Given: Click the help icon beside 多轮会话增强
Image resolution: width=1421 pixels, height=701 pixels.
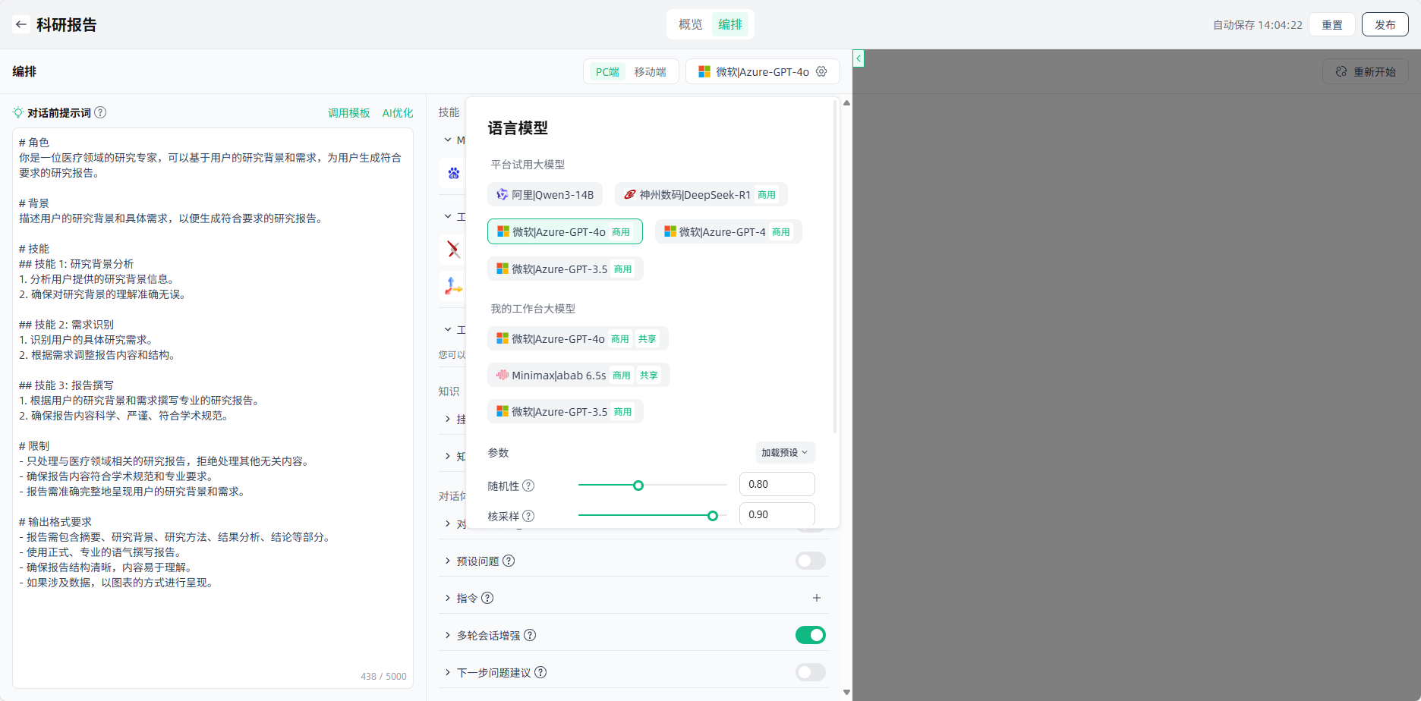Looking at the screenshot, I should [x=530, y=635].
